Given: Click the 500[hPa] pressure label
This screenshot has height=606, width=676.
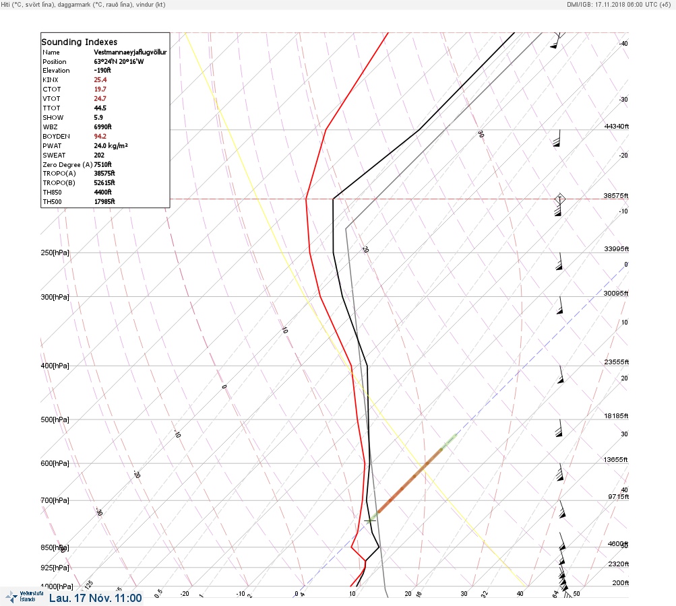Looking at the screenshot, I should pyautogui.click(x=55, y=419).
